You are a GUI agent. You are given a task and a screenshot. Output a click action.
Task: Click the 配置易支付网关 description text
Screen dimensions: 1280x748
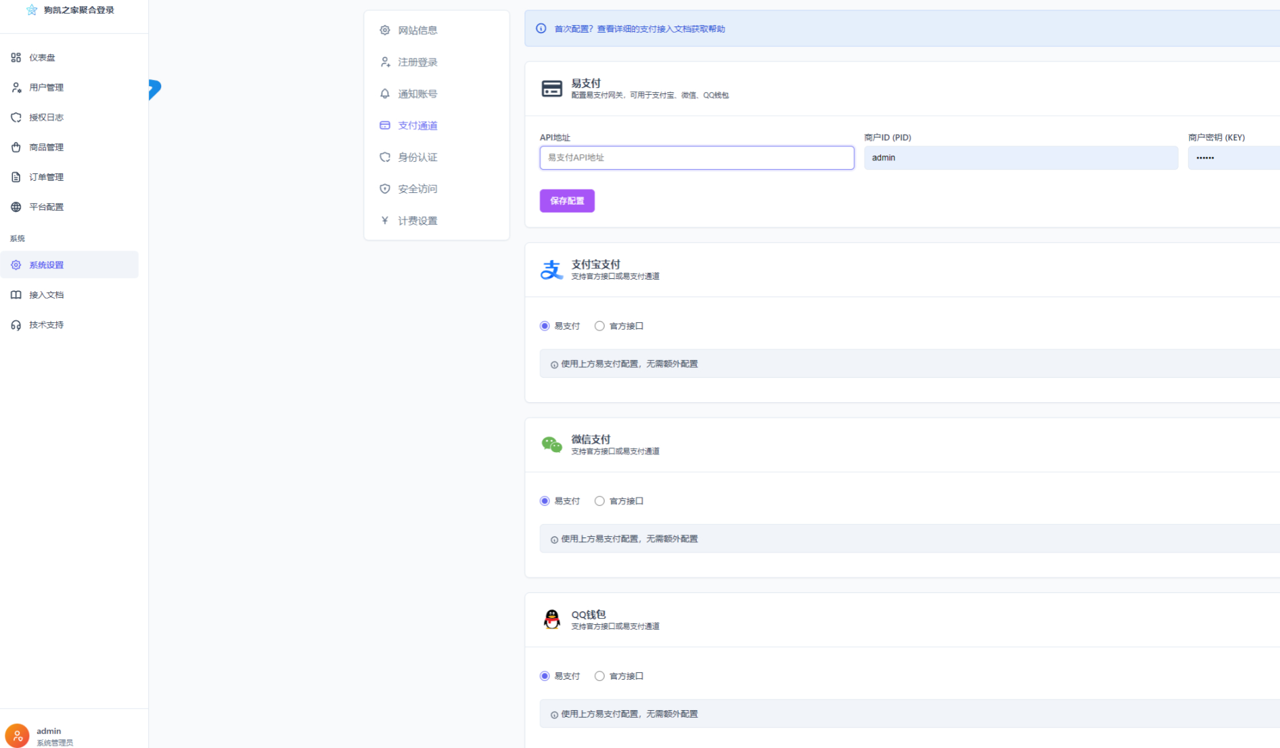[650, 95]
